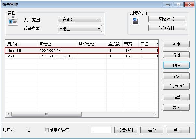Click the 关闭 button
This screenshot has height=139, width=196.
178,130
